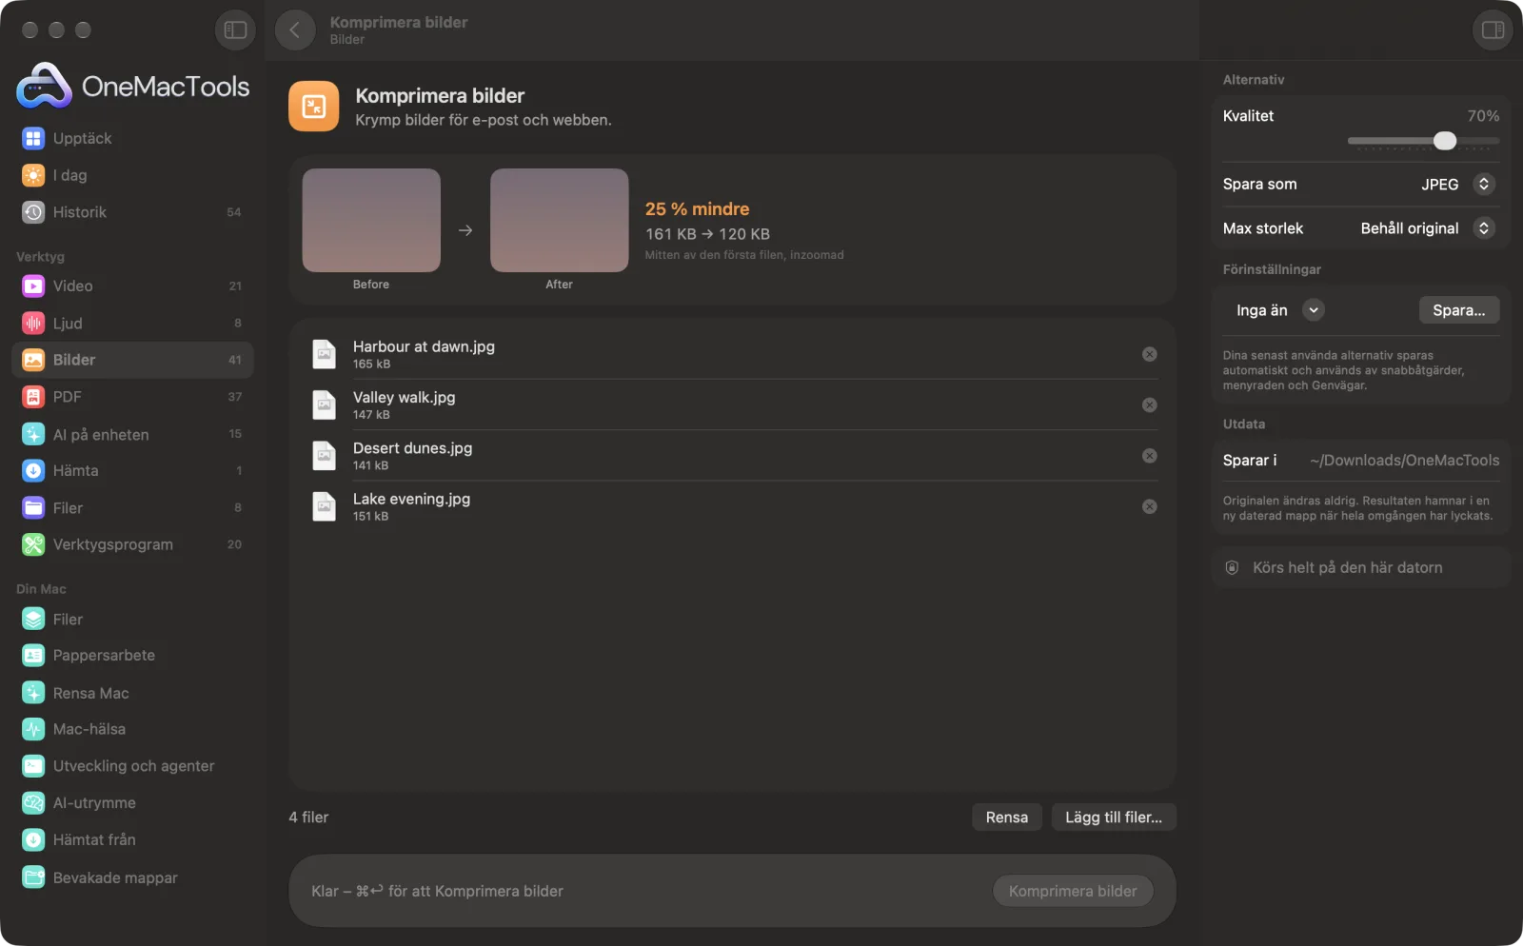Viewport: 1523px width, 946px height.
Task: Remove Lake evening.jpg from list
Action: pyautogui.click(x=1150, y=506)
